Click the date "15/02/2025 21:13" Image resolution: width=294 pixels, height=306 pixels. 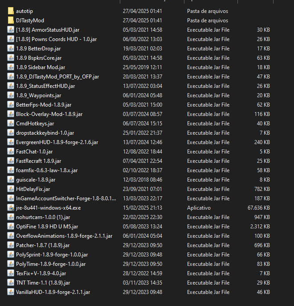pos(143,208)
